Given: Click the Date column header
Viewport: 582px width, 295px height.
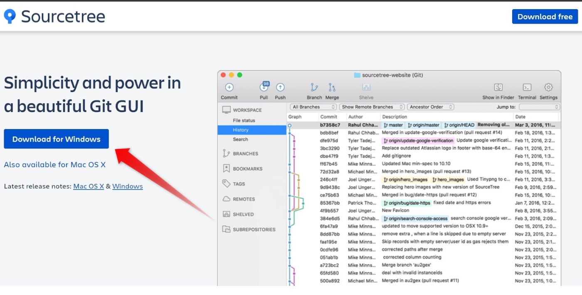Looking at the screenshot, I should click(x=520, y=117).
